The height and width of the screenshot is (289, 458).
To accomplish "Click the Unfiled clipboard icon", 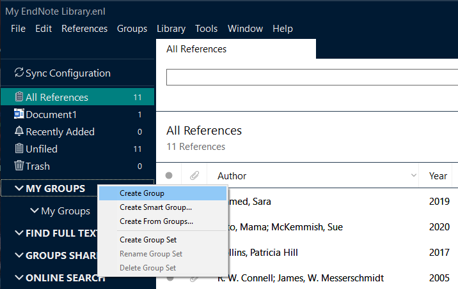I will 19,148.
